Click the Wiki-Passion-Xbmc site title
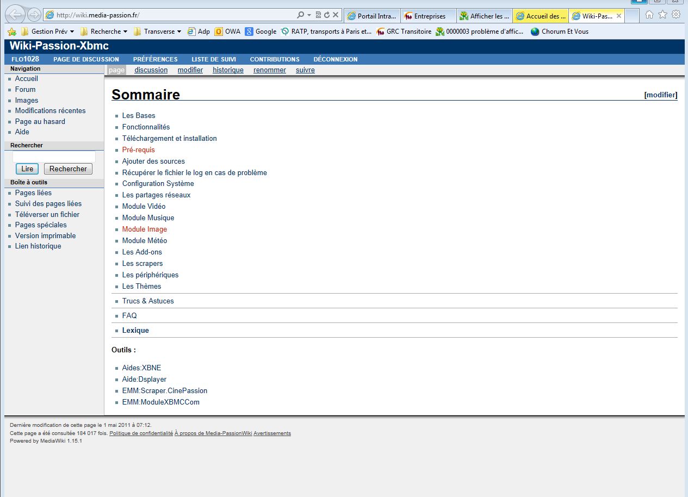 [x=59, y=46]
